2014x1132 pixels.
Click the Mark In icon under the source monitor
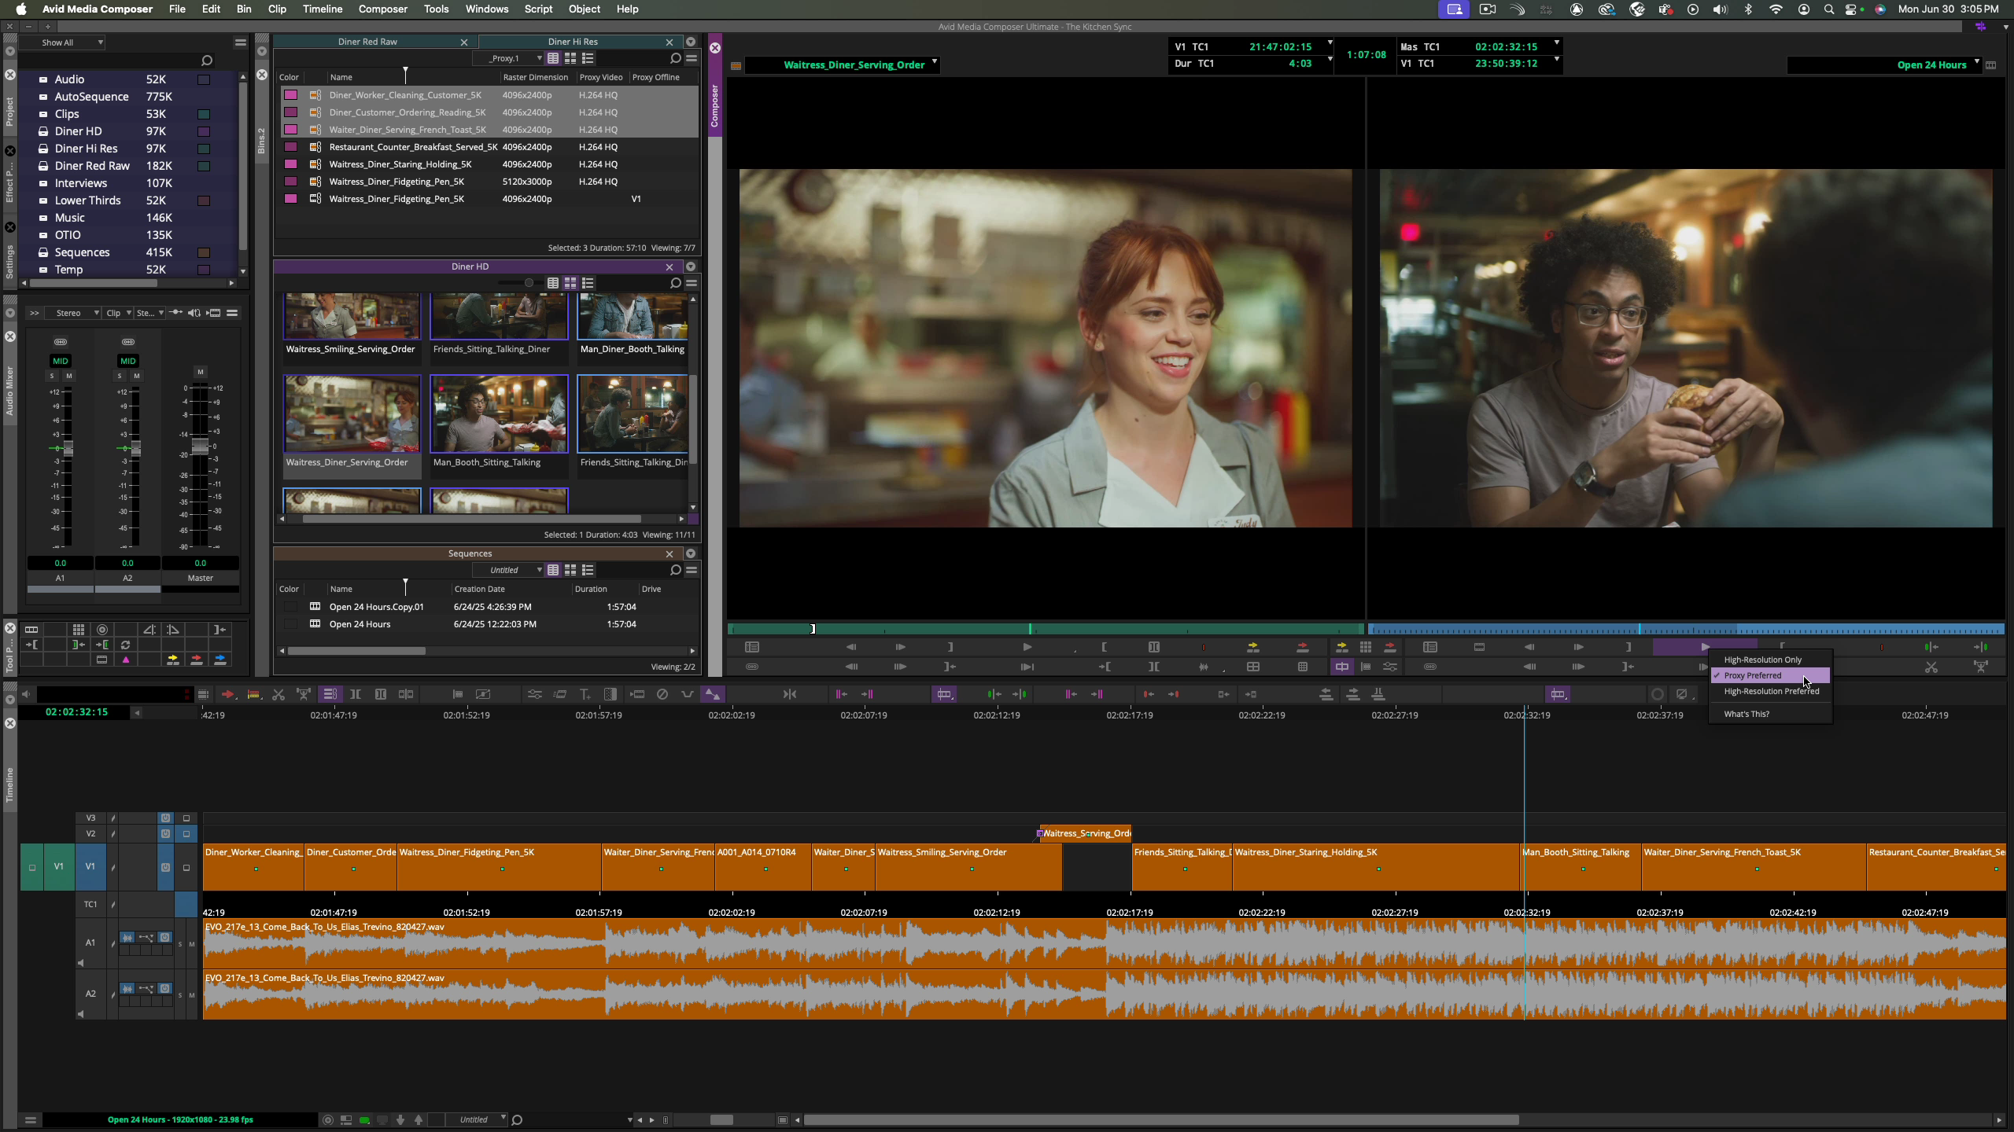(x=1103, y=647)
